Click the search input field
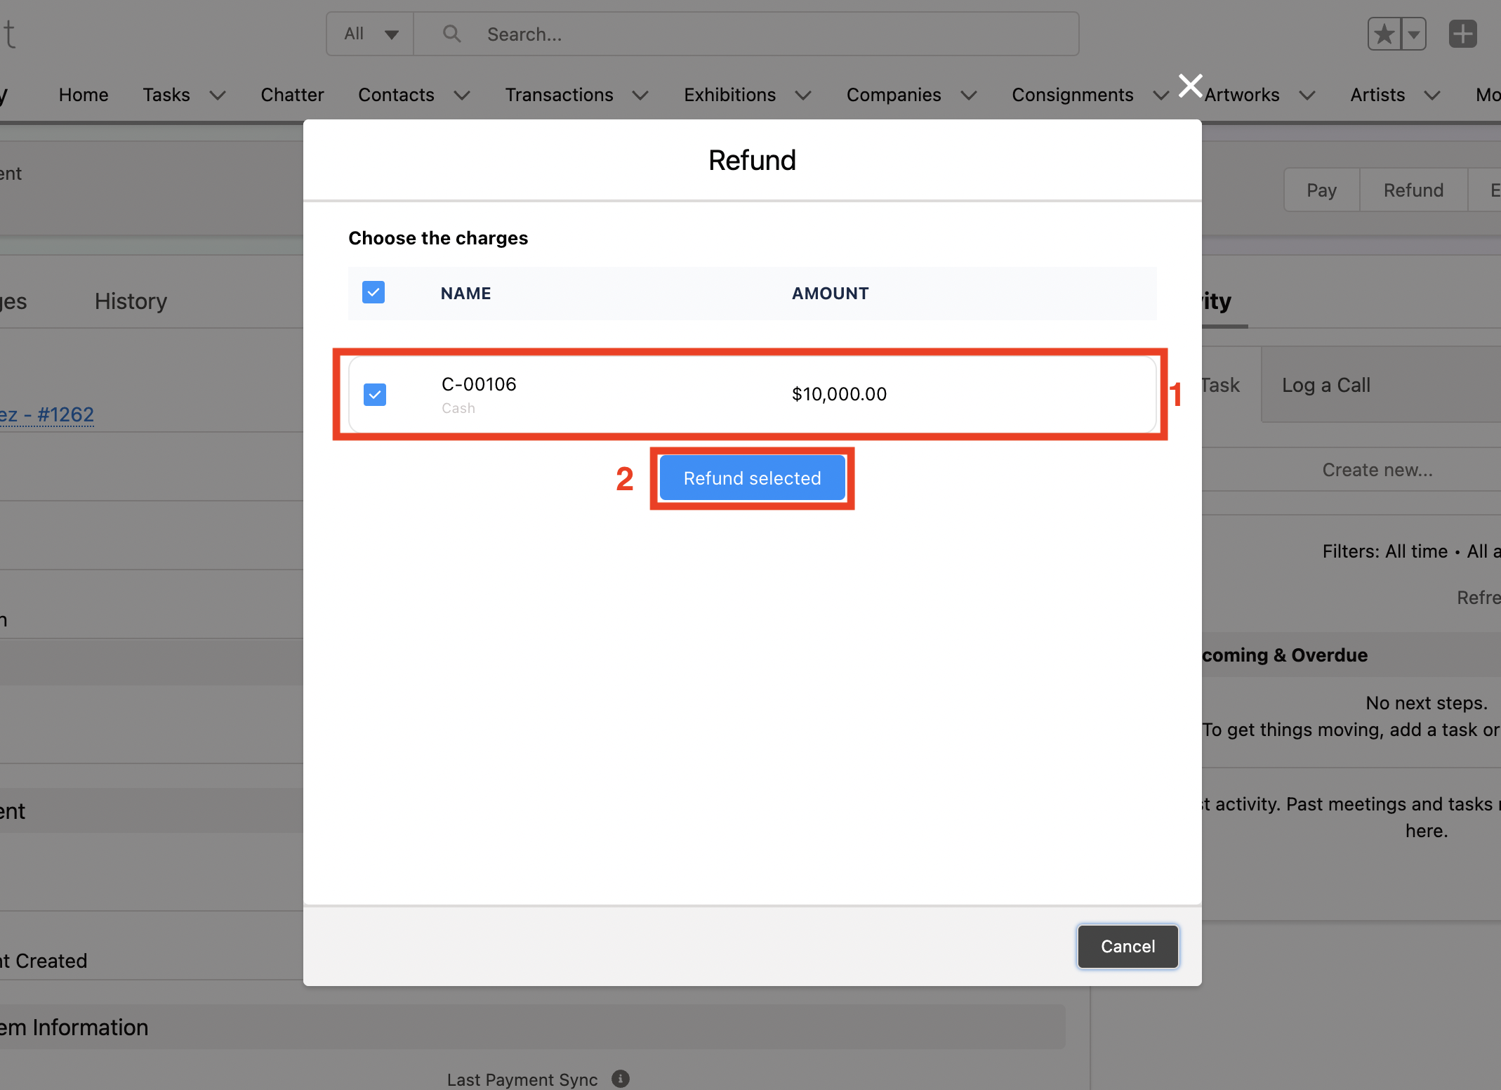The height and width of the screenshot is (1090, 1501). point(772,34)
